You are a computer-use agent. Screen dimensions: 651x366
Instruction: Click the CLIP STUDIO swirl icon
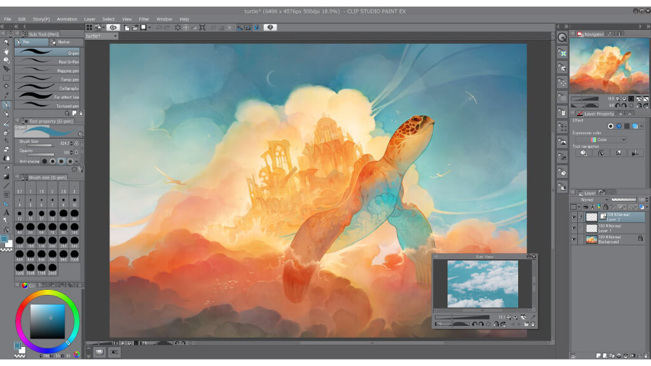(x=113, y=27)
